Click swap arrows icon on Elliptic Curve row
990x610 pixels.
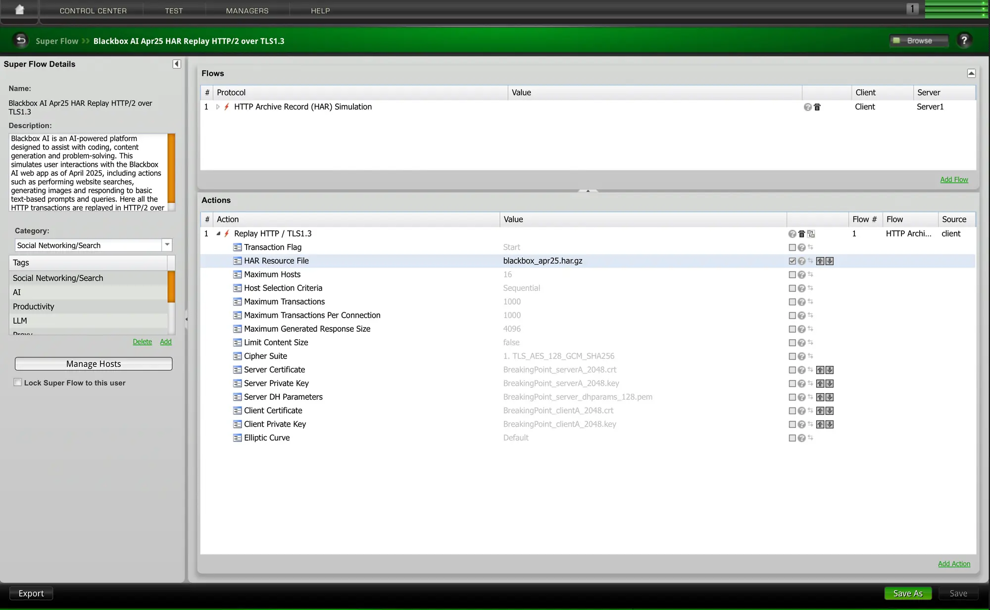(810, 438)
